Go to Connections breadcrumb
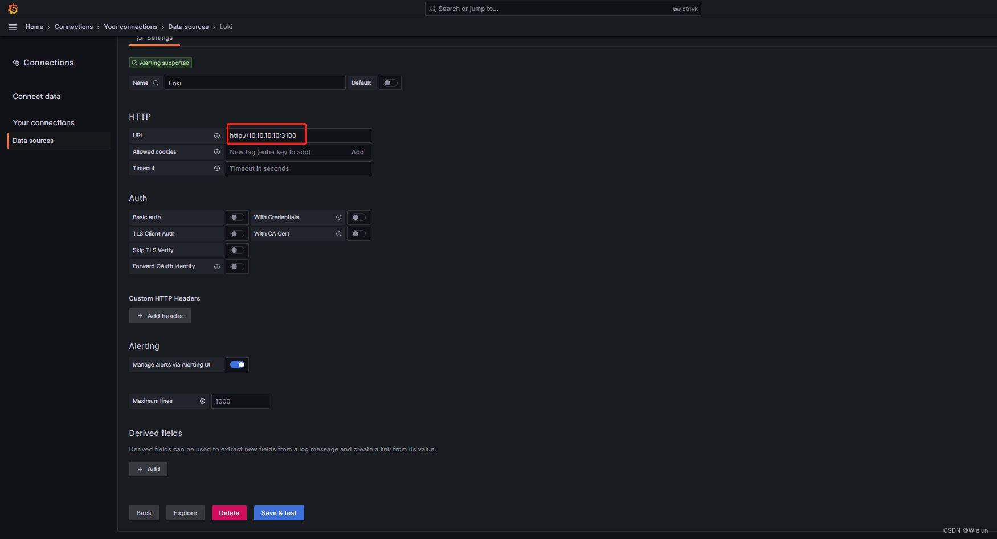This screenshot has height=539, width=997. (x=73, y=27)
